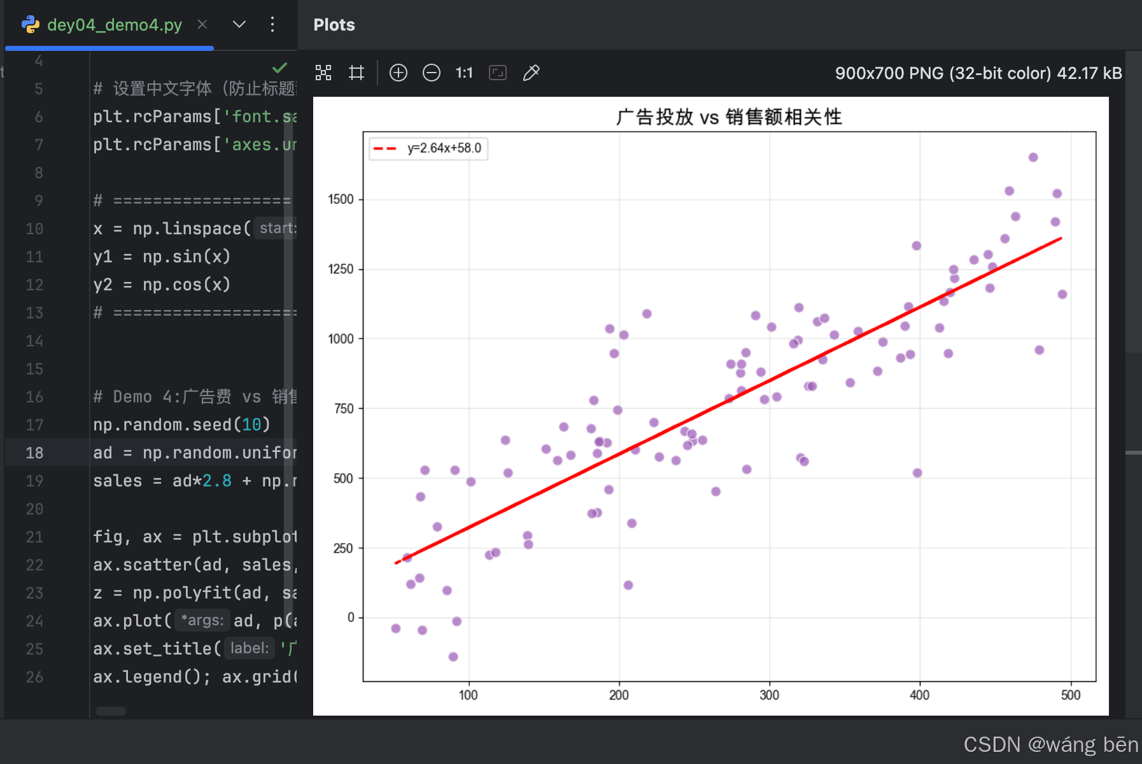
Task: Click the z = np.polyfit line
Action: coord(195,593)
